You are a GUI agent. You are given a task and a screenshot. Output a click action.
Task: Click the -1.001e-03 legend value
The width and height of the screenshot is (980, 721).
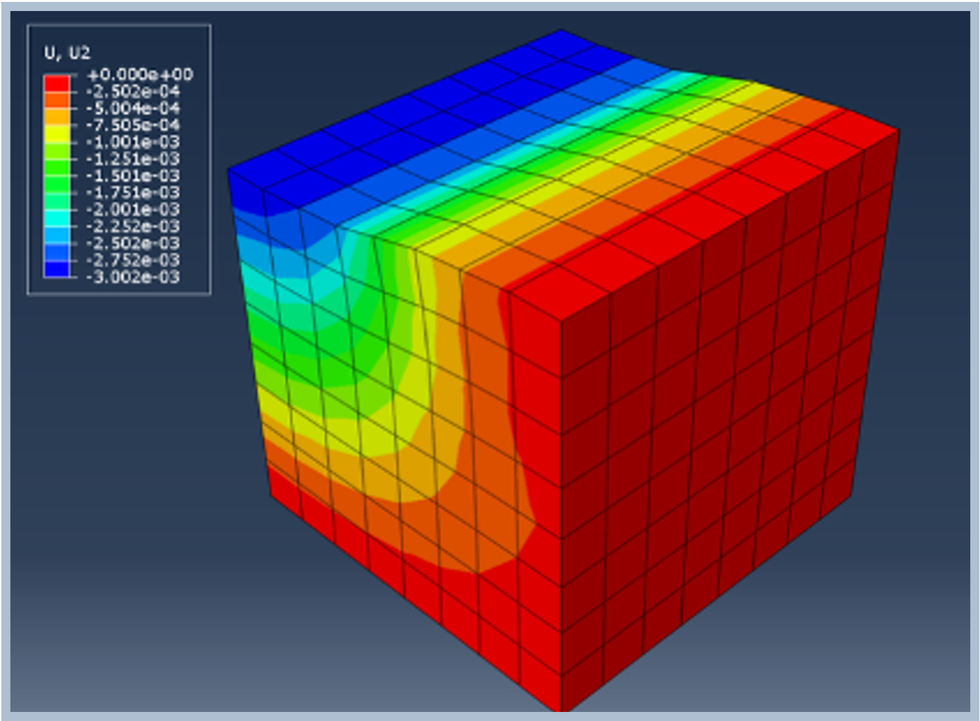(x=133, y=142)
